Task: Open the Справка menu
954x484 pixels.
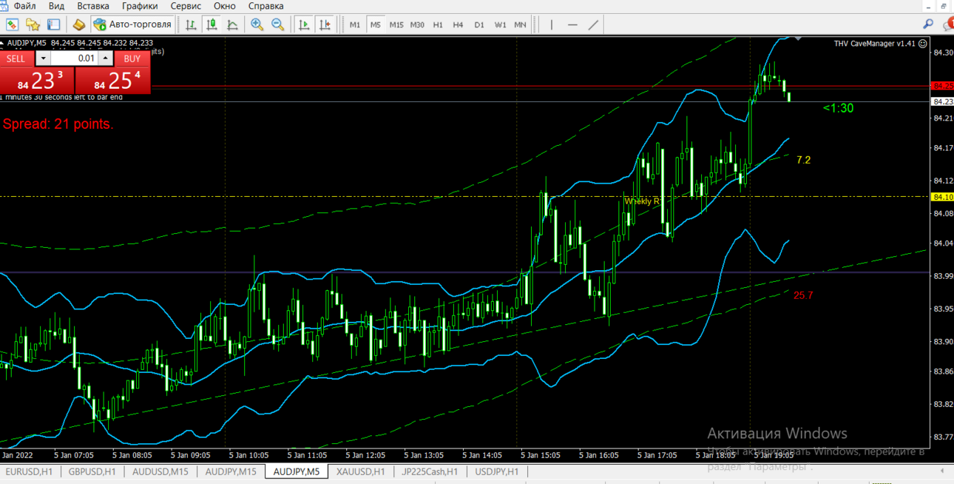Action: click(265, 6)
